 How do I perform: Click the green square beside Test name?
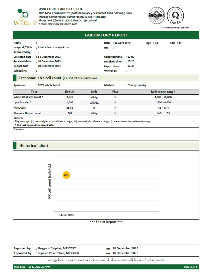click(15, 78)
